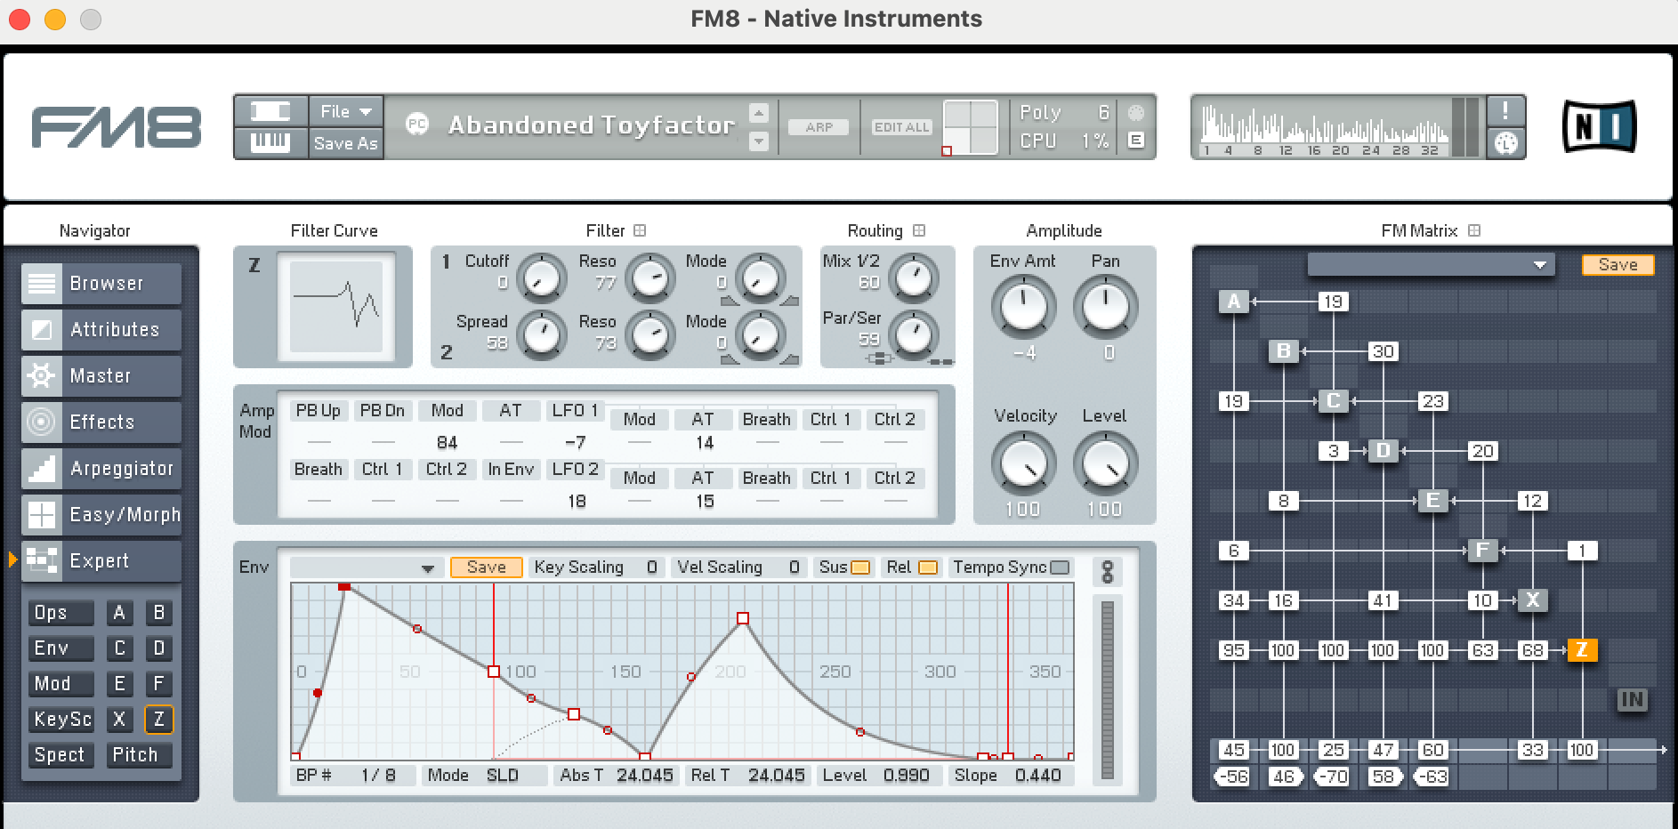Image resolution: width=1678 pixels, height=829 pixels.
Task: Click the NI logo
Action: (1600, 126)
